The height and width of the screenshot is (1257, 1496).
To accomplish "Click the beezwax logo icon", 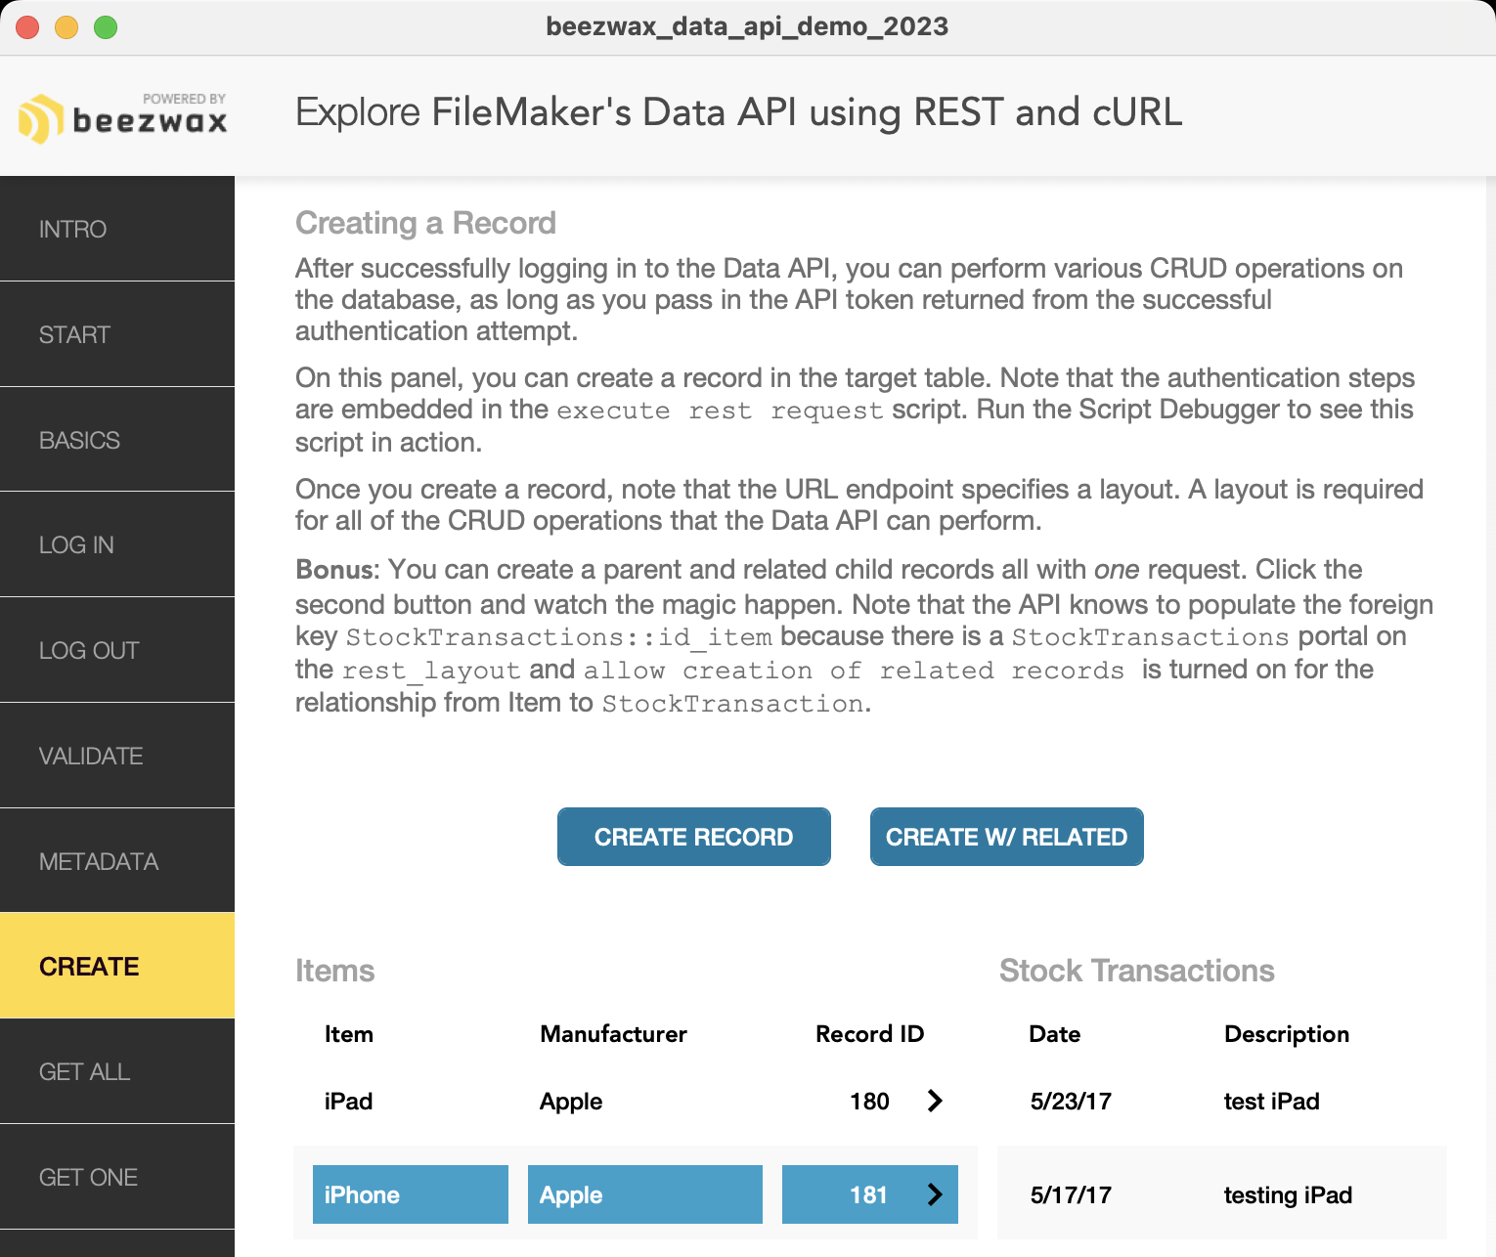I will (x=40, y=119).
